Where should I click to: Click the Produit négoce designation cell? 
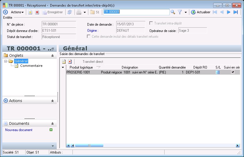pos(129,72)
